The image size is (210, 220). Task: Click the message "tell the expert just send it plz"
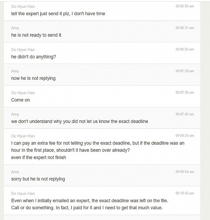pyautogui.click(x=58, y=14)
